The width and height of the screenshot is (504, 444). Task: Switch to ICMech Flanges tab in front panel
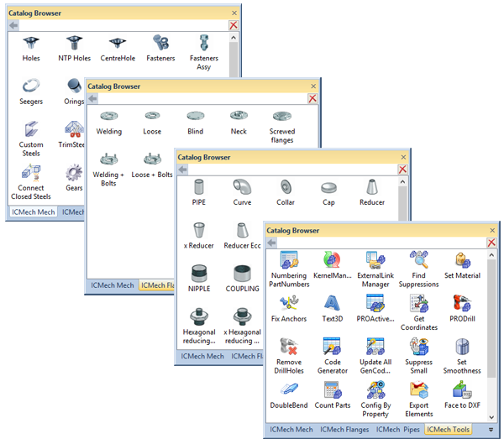pos(344,430)
